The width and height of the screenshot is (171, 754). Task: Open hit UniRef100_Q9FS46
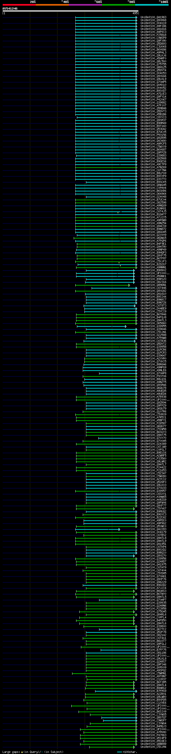pos(153,664)
